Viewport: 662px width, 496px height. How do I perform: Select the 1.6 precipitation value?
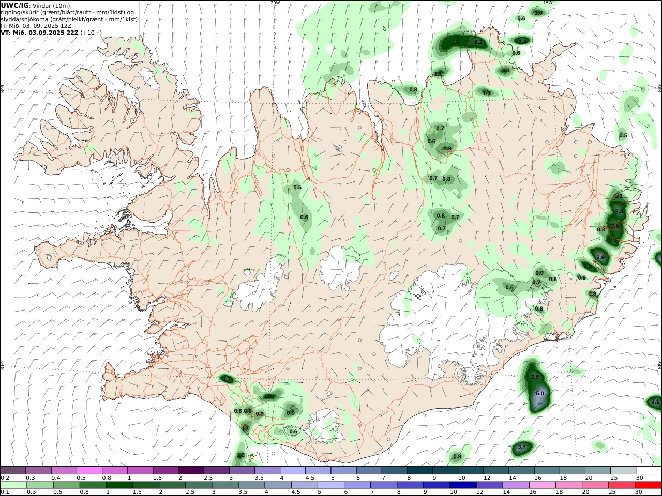455,42
